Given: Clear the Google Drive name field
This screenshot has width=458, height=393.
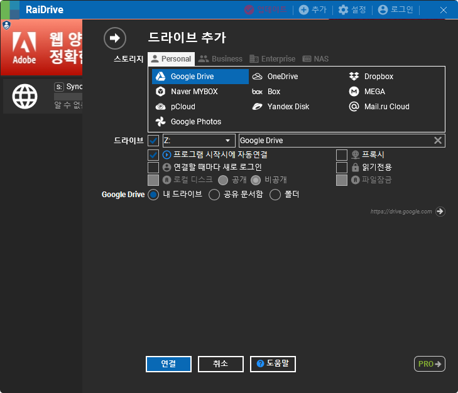Looking at the screenshot, I should 438,141.
